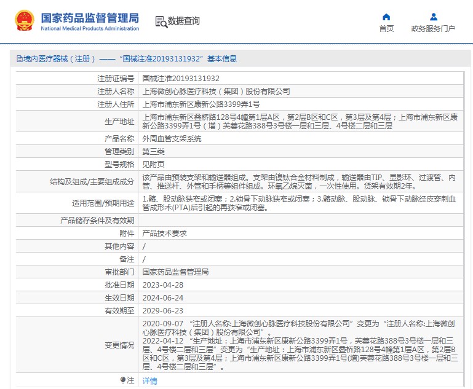Select the structure description beginning 该产品由预装支架
The height and width of the screenshot is (389, 473).
(x=299, y=182)
